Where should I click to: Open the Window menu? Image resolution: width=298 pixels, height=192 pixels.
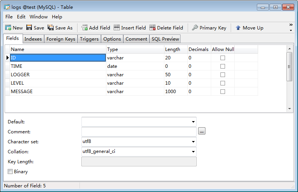pyautogui.click(x=38, y=17)
